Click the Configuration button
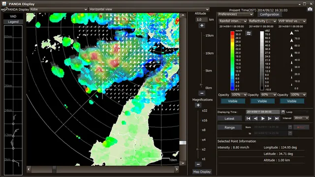The height and width of the screenshot is (177, 315). pos(269,14)
